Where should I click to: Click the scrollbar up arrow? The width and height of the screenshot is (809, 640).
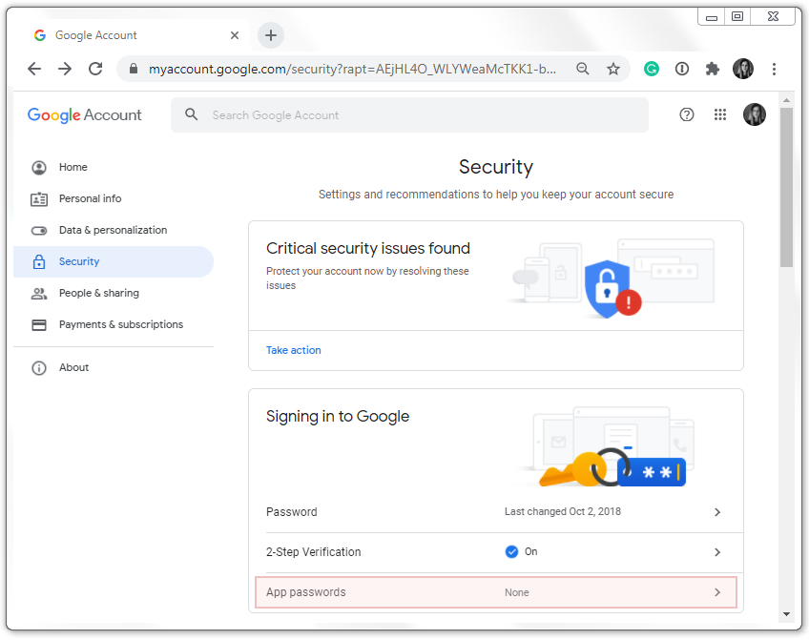(786, 100)
